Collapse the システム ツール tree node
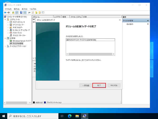Screen dimensions: 158x119 5,19
